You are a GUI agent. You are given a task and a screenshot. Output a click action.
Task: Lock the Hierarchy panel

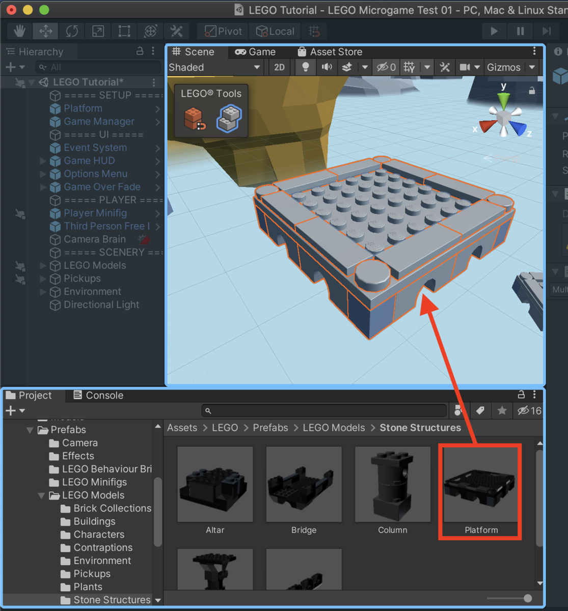[x=140, y=51]
